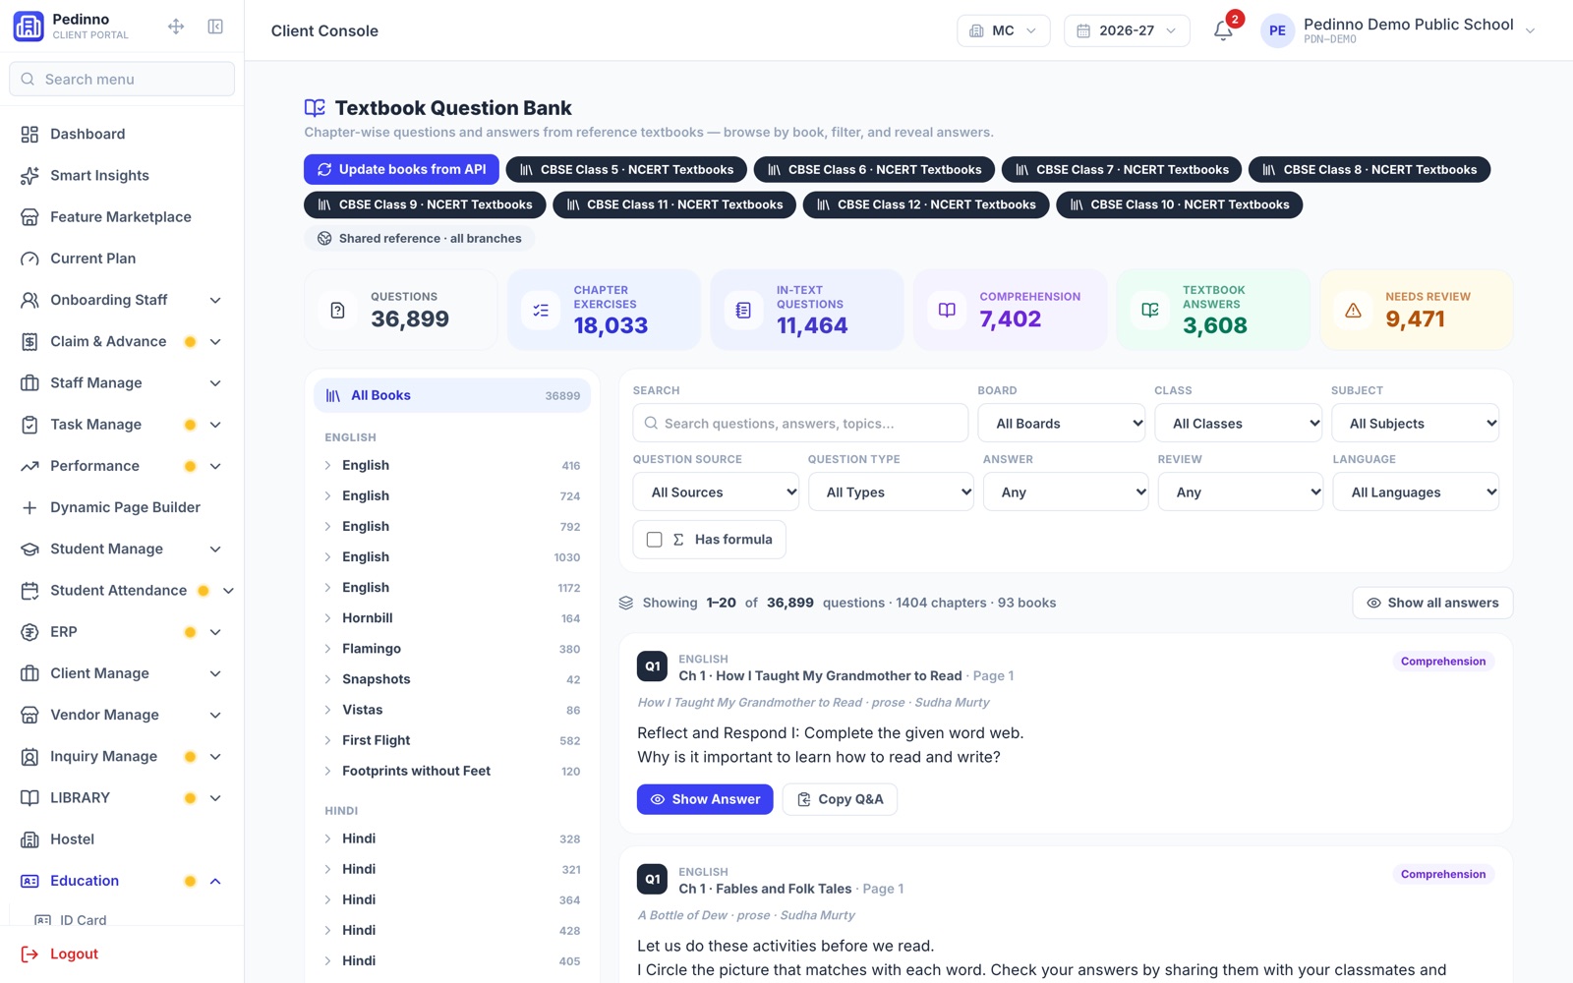
Task: Open the All Sources dropdown
Action: pyautogui.click(x=716, y=492)
